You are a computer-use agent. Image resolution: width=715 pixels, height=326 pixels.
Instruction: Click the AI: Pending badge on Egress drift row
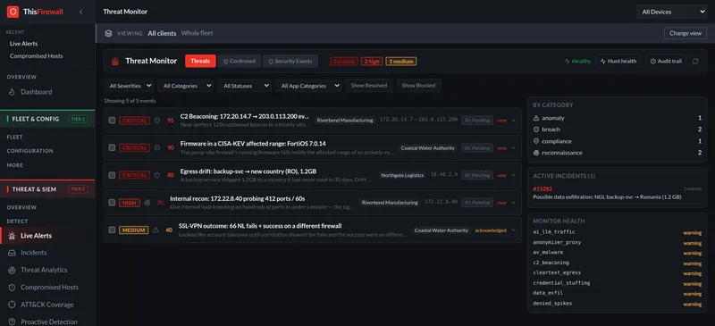coord(477,175)
